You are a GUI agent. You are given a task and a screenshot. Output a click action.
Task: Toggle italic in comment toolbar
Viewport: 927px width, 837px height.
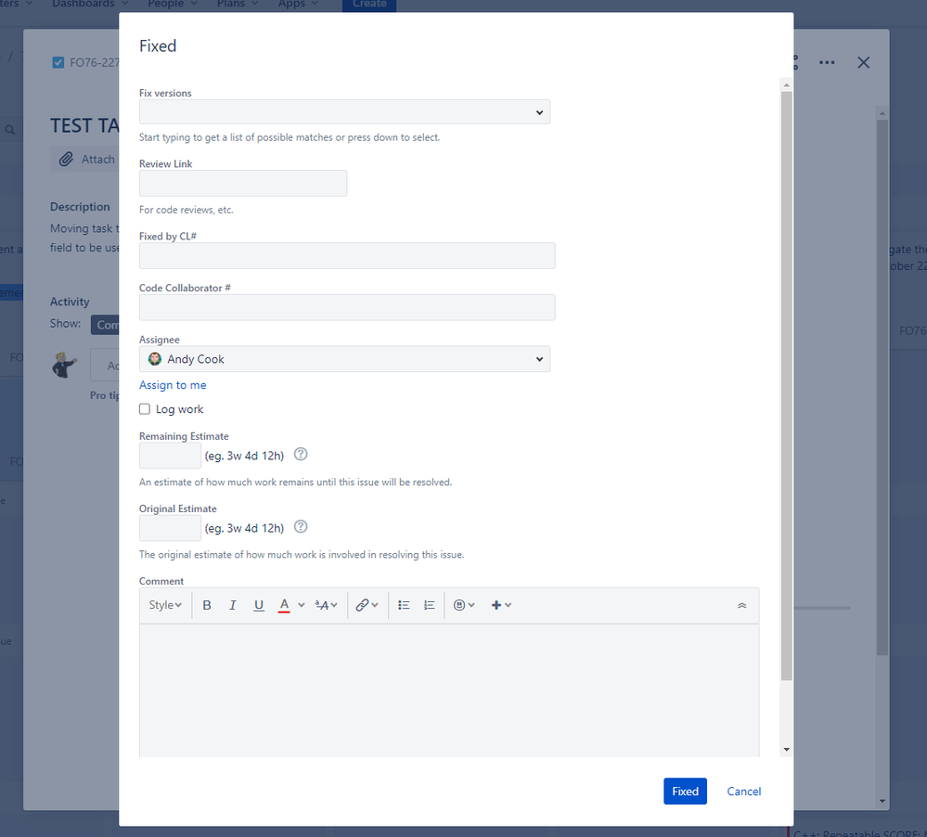[232, 605]
